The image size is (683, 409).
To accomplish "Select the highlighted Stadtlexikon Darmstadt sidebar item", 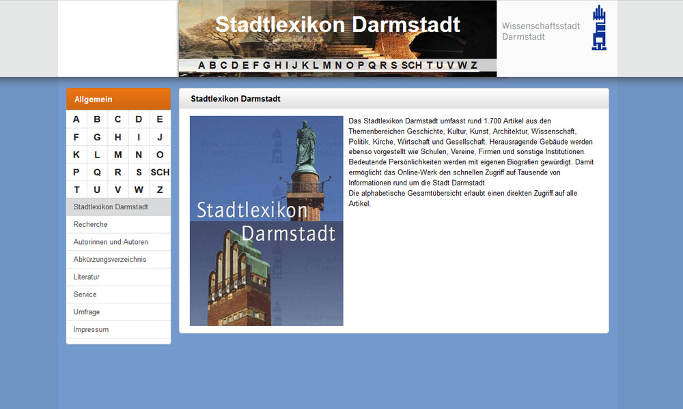I will coord(111,207).
